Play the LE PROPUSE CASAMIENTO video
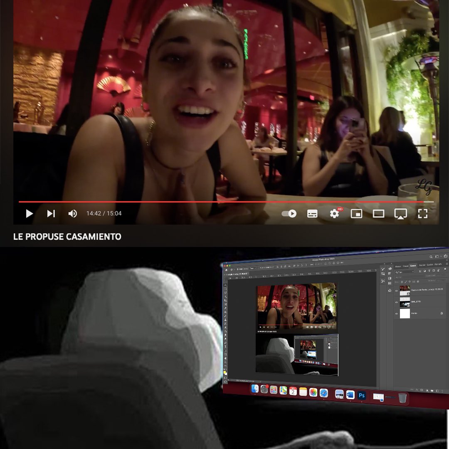The height and width of the screenshot is (449, 449). click(29, 213)
